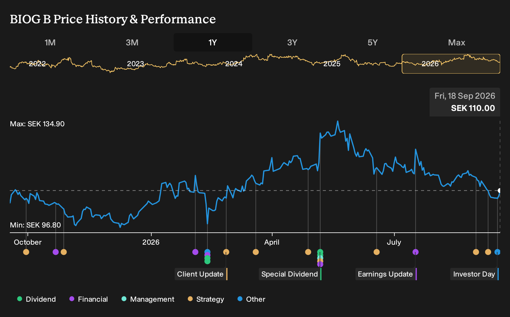Click the blue dot atop the February marker stack
The height and width of the screenshot is (317, 510).
(207, 252)
